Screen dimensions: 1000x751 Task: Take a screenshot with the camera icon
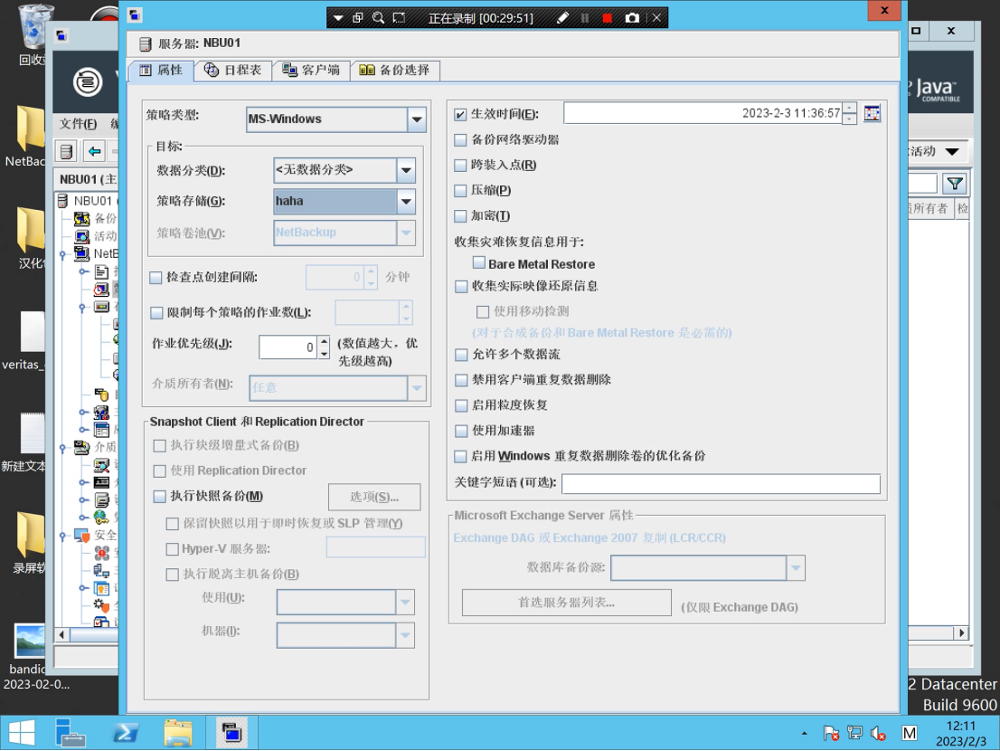pos(633,17)
